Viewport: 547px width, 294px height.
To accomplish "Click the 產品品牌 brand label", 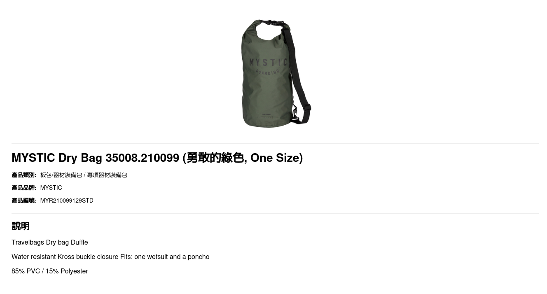I will click(x=24, y=188).
